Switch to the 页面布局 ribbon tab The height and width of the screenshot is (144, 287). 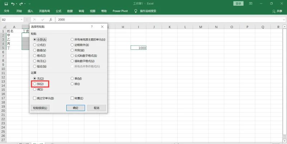[44, 11]
